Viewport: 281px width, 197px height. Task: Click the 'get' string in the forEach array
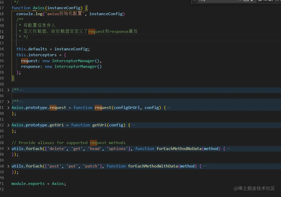[x=77, y=149]
